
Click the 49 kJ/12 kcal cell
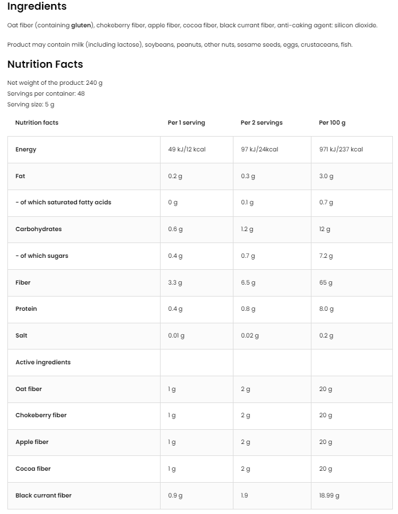[187, 150]
